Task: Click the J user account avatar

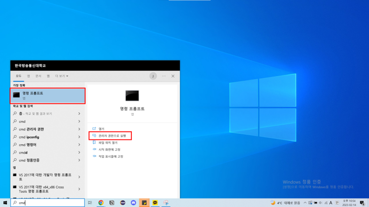Action: 153,76
